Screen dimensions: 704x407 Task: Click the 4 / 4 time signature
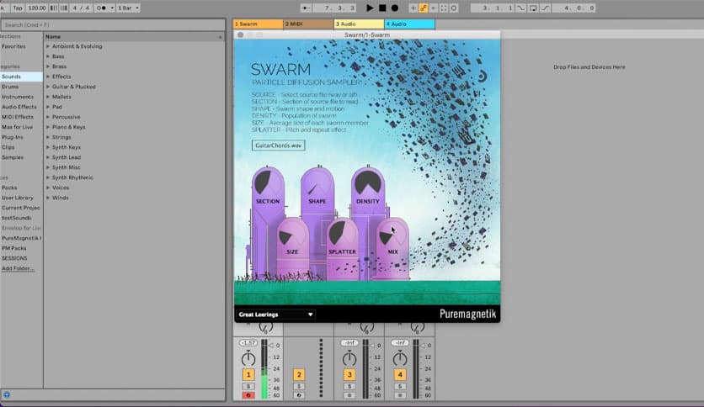pyautogui.click(x=81, y=8)
